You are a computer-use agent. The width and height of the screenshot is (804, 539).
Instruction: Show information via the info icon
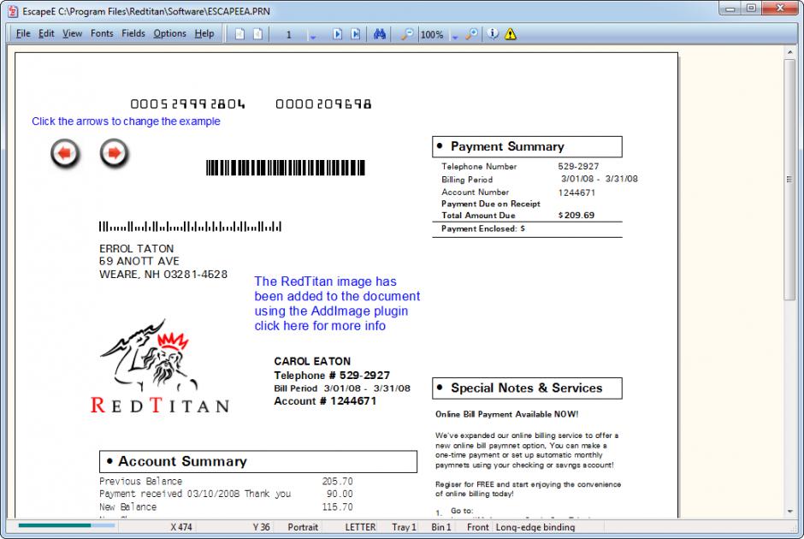493,34
